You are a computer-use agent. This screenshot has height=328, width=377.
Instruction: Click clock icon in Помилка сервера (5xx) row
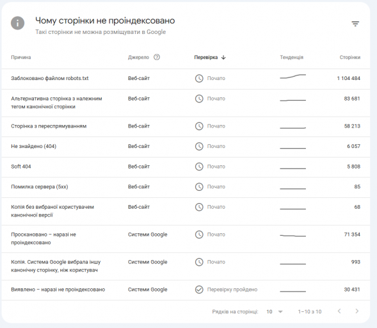(x=199, y=186)
